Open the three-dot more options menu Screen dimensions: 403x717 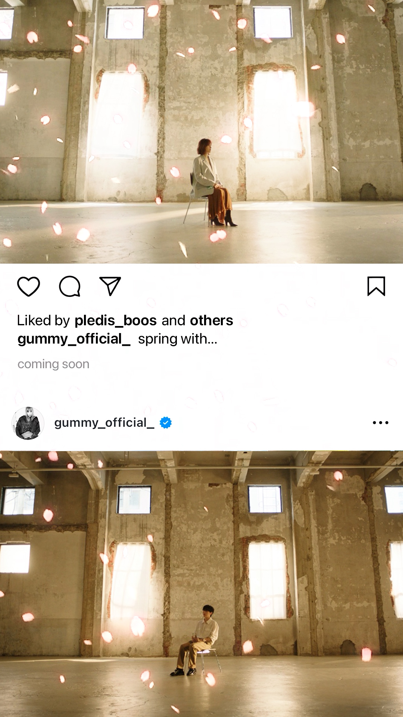tap(381, 423)
